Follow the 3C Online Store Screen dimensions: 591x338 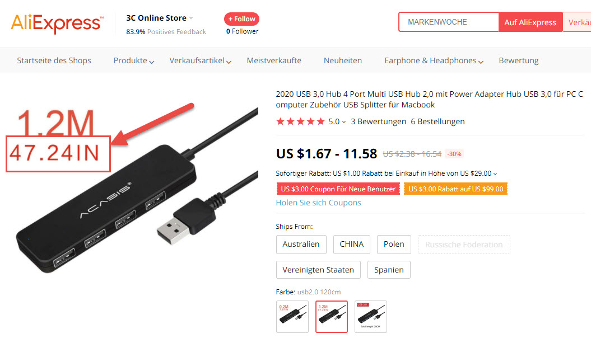[x=241, y=19]
